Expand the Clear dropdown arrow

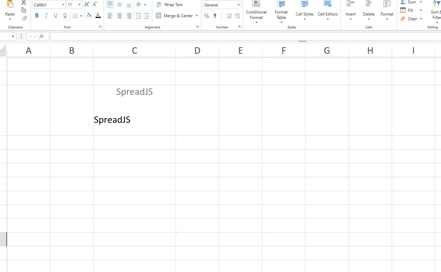421,19
